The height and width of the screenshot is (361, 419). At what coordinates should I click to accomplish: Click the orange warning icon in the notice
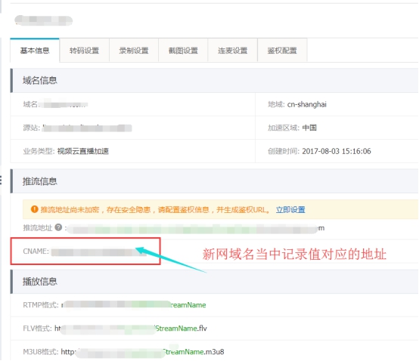(35, 209)
